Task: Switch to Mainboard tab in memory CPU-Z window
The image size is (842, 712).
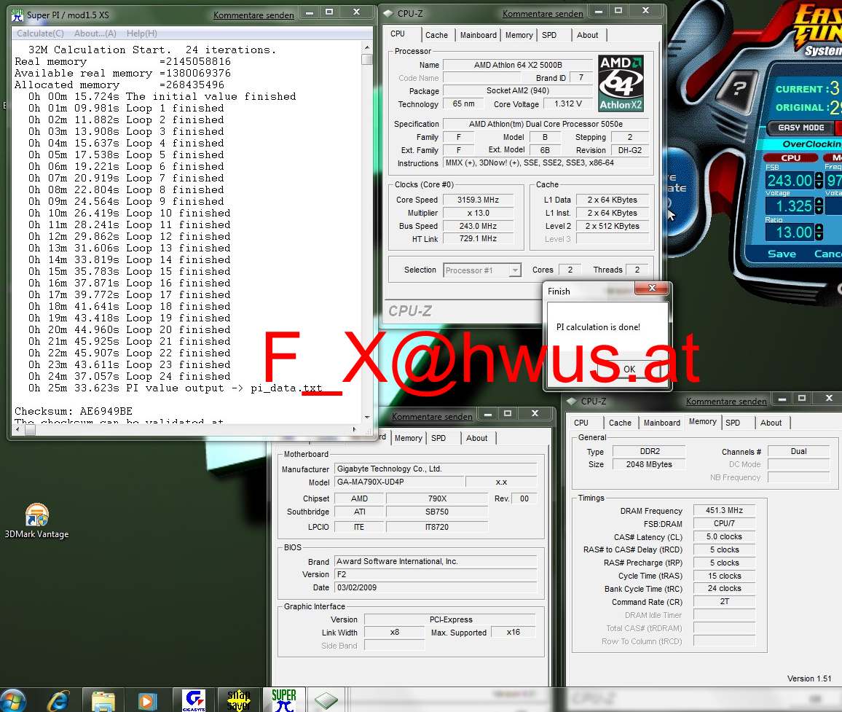Action: (661, 423)
